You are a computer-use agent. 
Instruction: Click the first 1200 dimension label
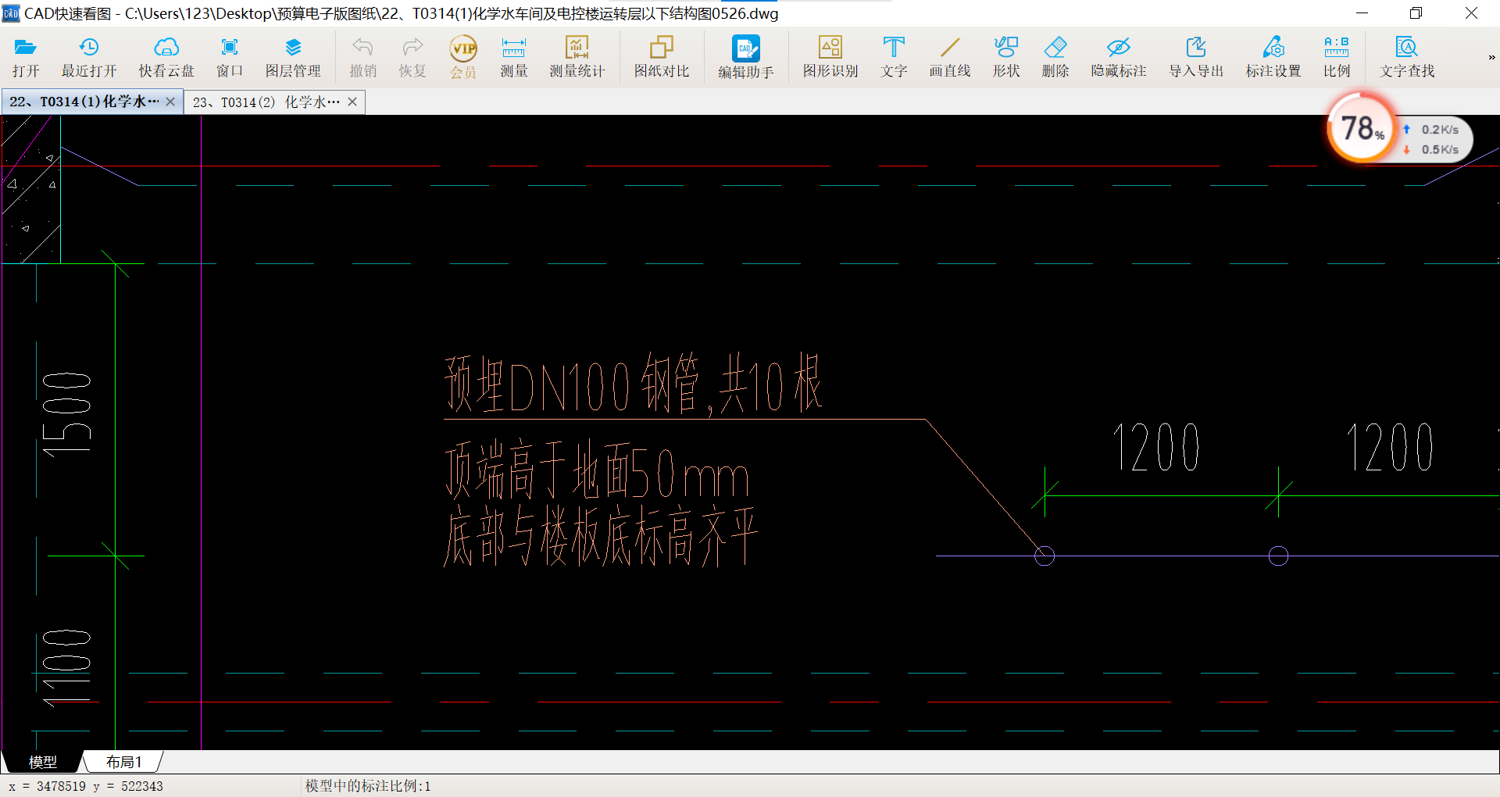pyautogui.click(x=1156, y=448)
